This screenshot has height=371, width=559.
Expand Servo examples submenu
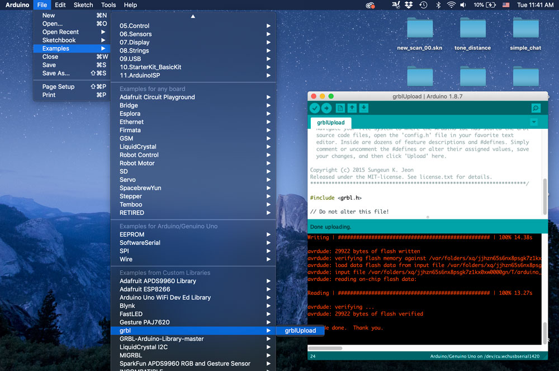tap(193, 180)
